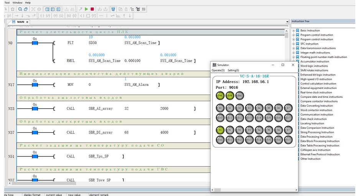Click the Simulator horizontal scrollbar thumb
This screenshot has height=196, width=359.
tap(217, 190)
